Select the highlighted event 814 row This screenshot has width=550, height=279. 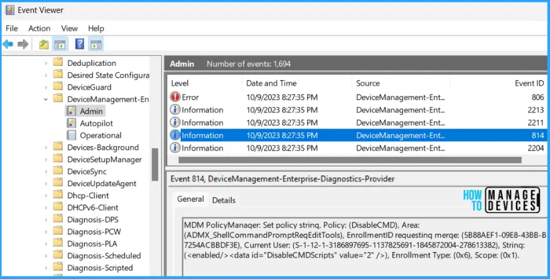(357, 135)
